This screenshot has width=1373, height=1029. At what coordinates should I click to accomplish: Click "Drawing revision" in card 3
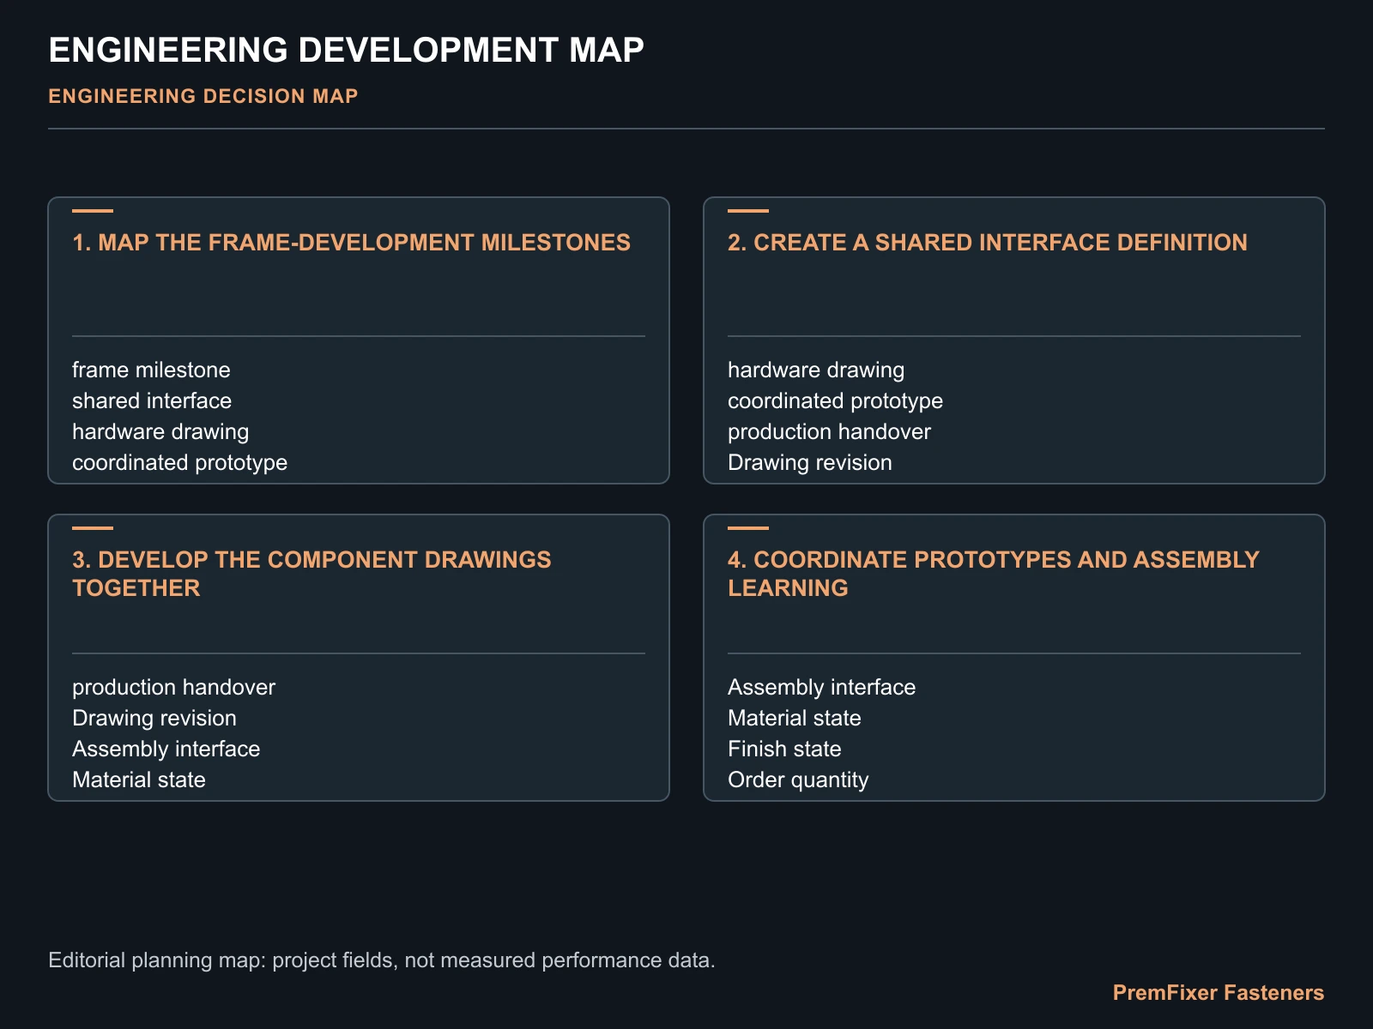[154, 718]
